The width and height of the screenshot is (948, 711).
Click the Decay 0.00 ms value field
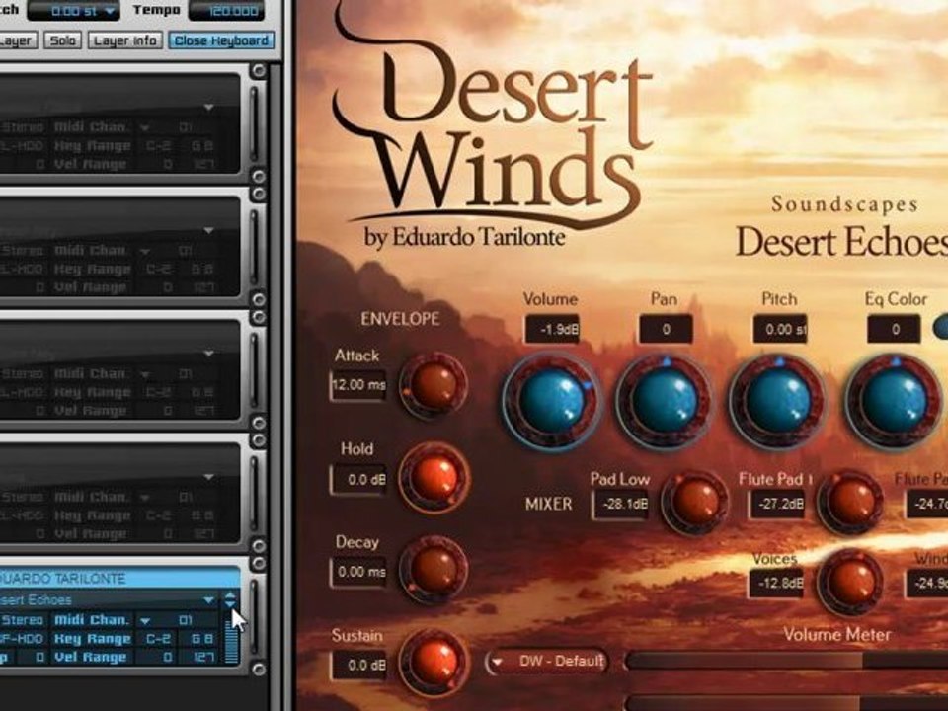click(358, 572)
